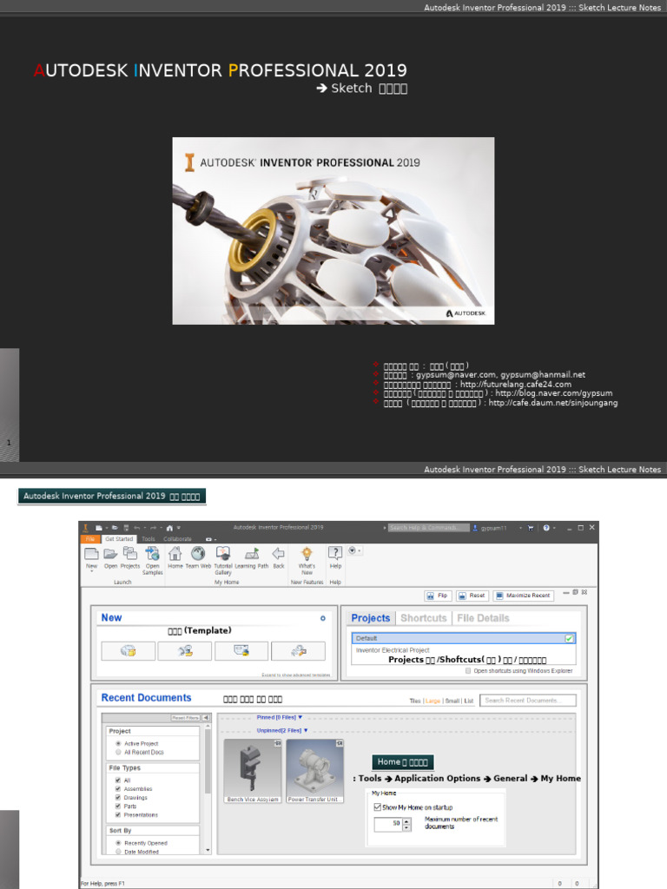Click the Back arrow icon

click(278, 554)
